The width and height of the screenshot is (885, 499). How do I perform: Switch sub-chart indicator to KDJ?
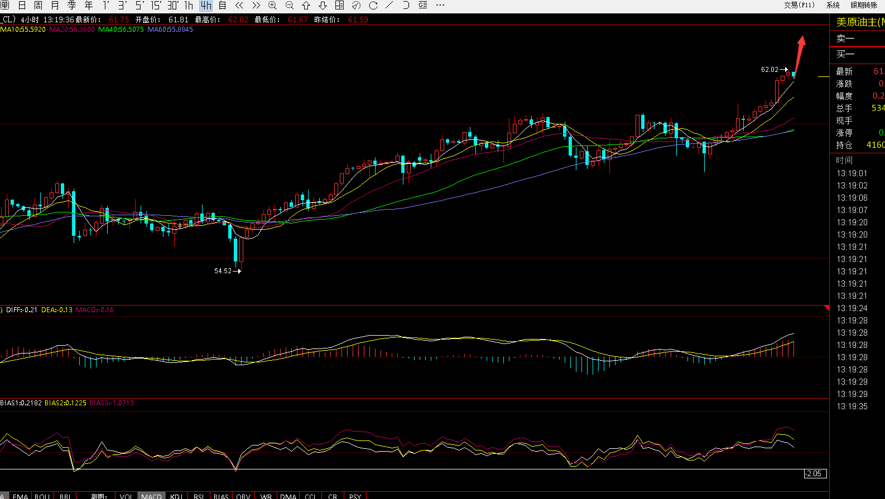click(x=176, y=496)
